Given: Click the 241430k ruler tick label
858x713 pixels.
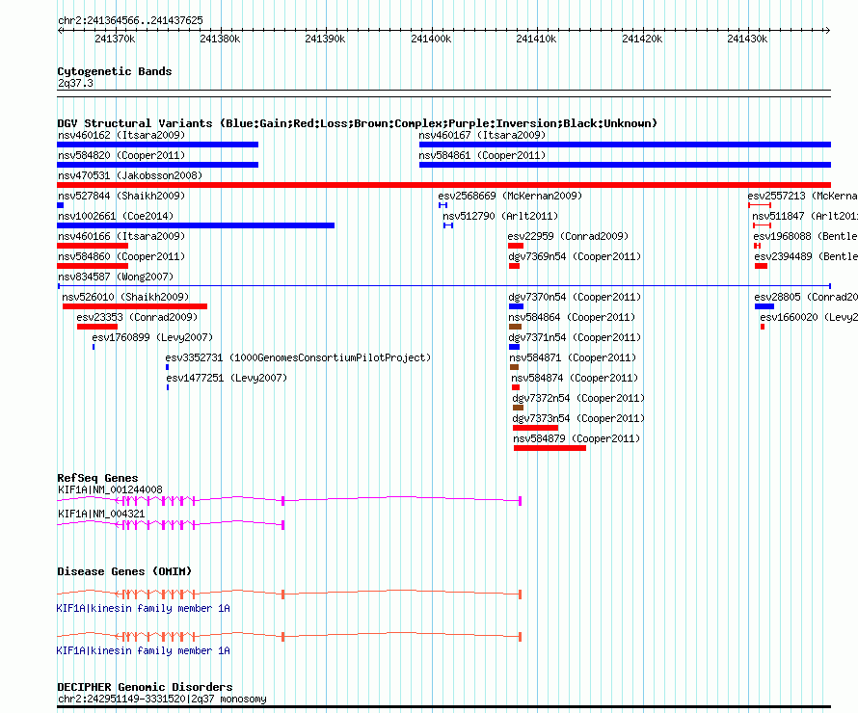Looking at the screenshot, I should coord(747,39).
